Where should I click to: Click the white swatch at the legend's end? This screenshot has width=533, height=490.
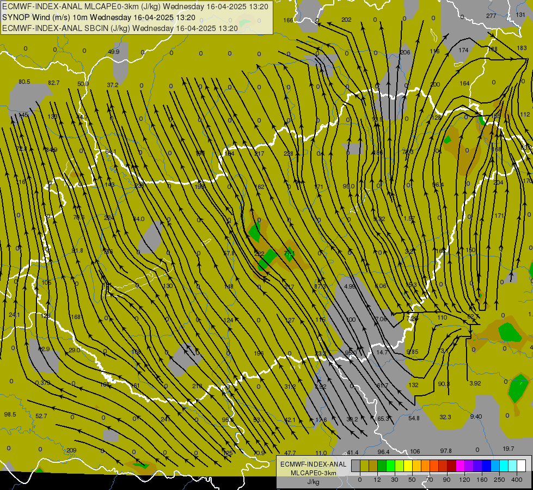[521, 465]
